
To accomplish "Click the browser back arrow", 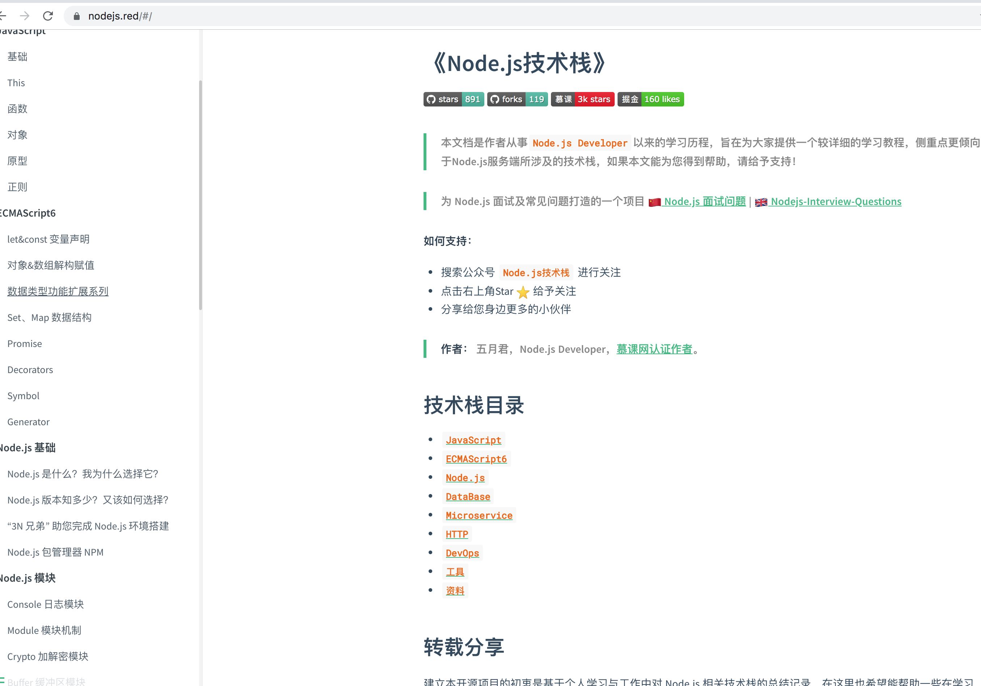I will click(3, 16).
